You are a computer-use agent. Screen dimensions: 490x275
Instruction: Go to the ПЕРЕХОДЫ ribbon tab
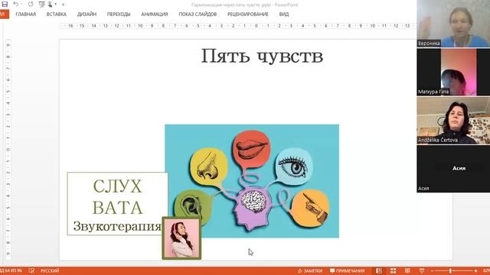[119, 15]
